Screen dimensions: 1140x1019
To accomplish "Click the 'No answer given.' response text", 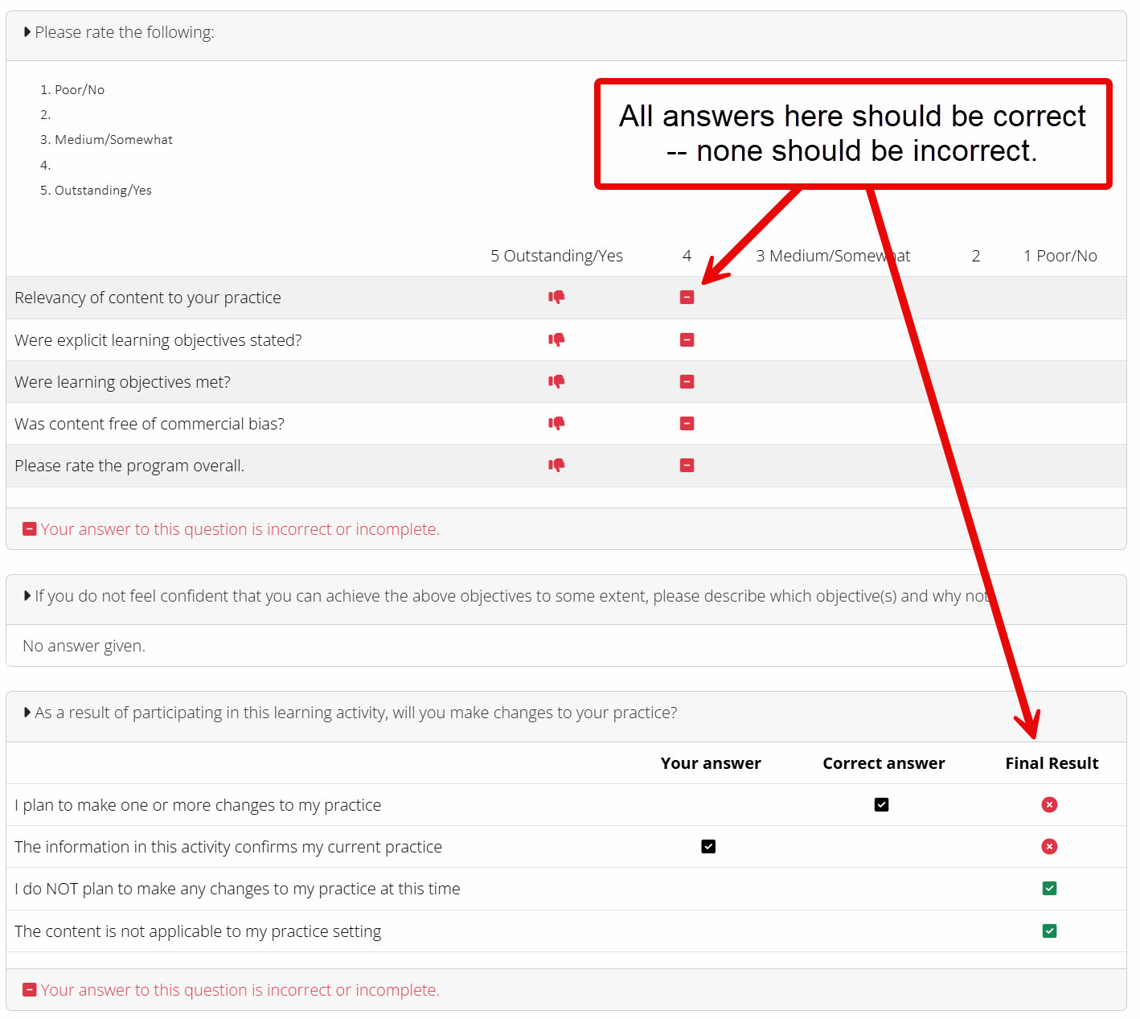I will (x=84, y=646).
